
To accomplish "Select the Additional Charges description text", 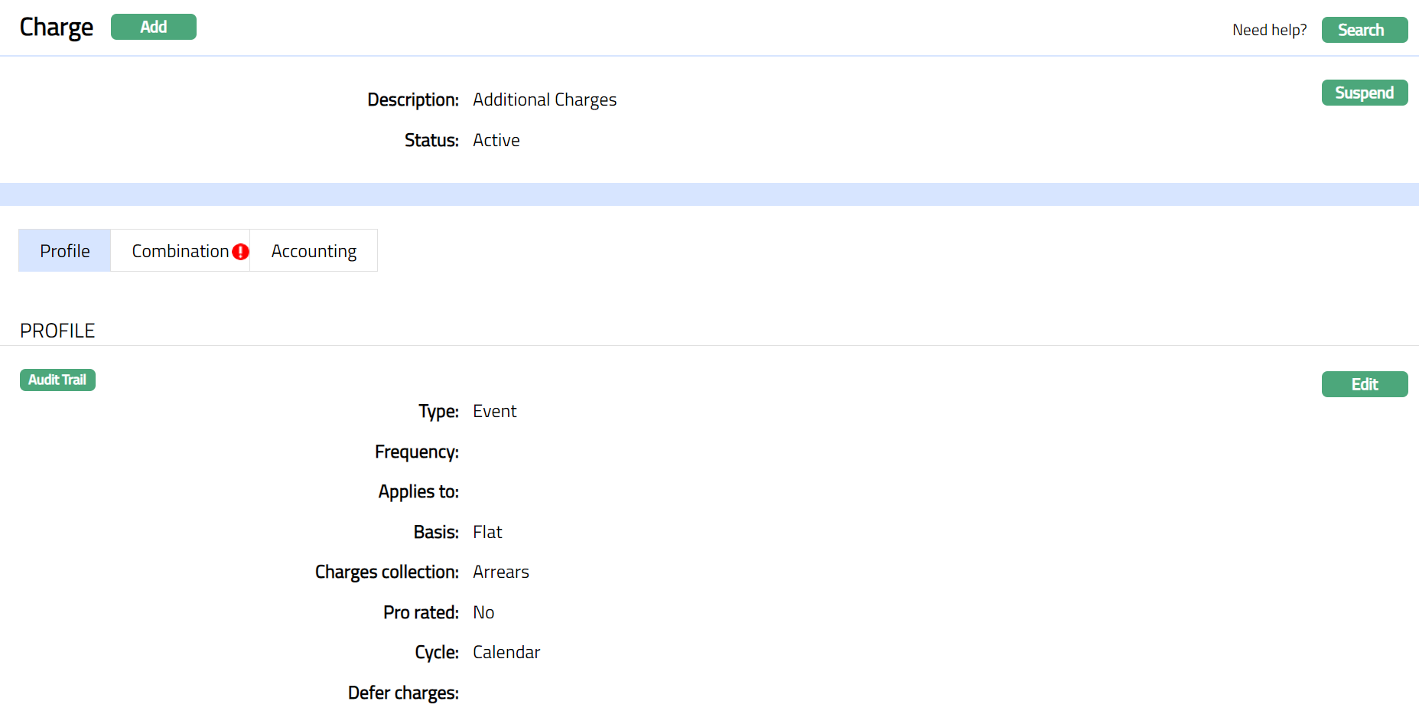I will point(544,99).
